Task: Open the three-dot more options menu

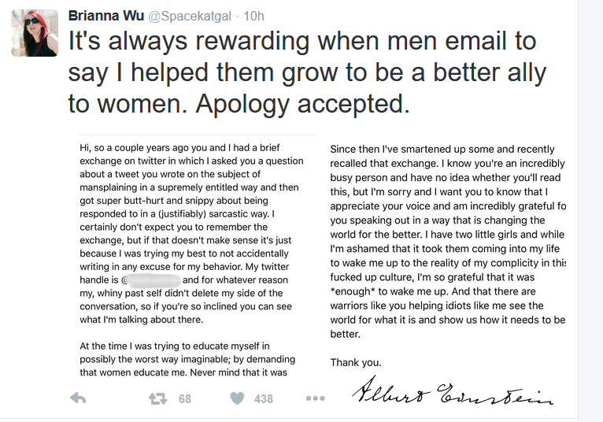Action: click(x=316, y=398)
